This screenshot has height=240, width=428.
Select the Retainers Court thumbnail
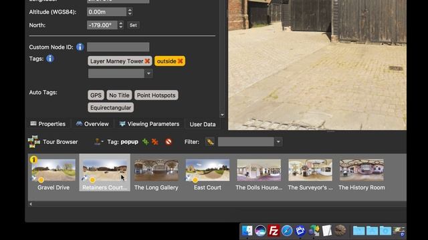point(105,170)
